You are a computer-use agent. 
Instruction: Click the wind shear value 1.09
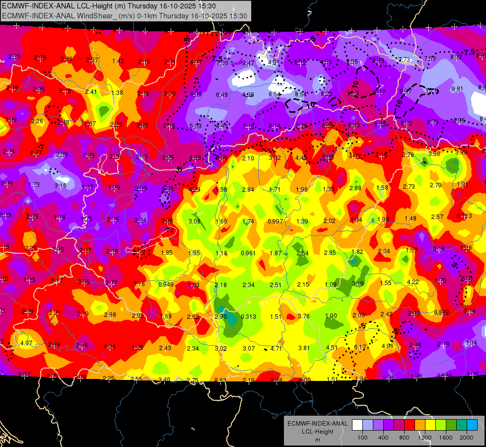click(x=331, y=284)
